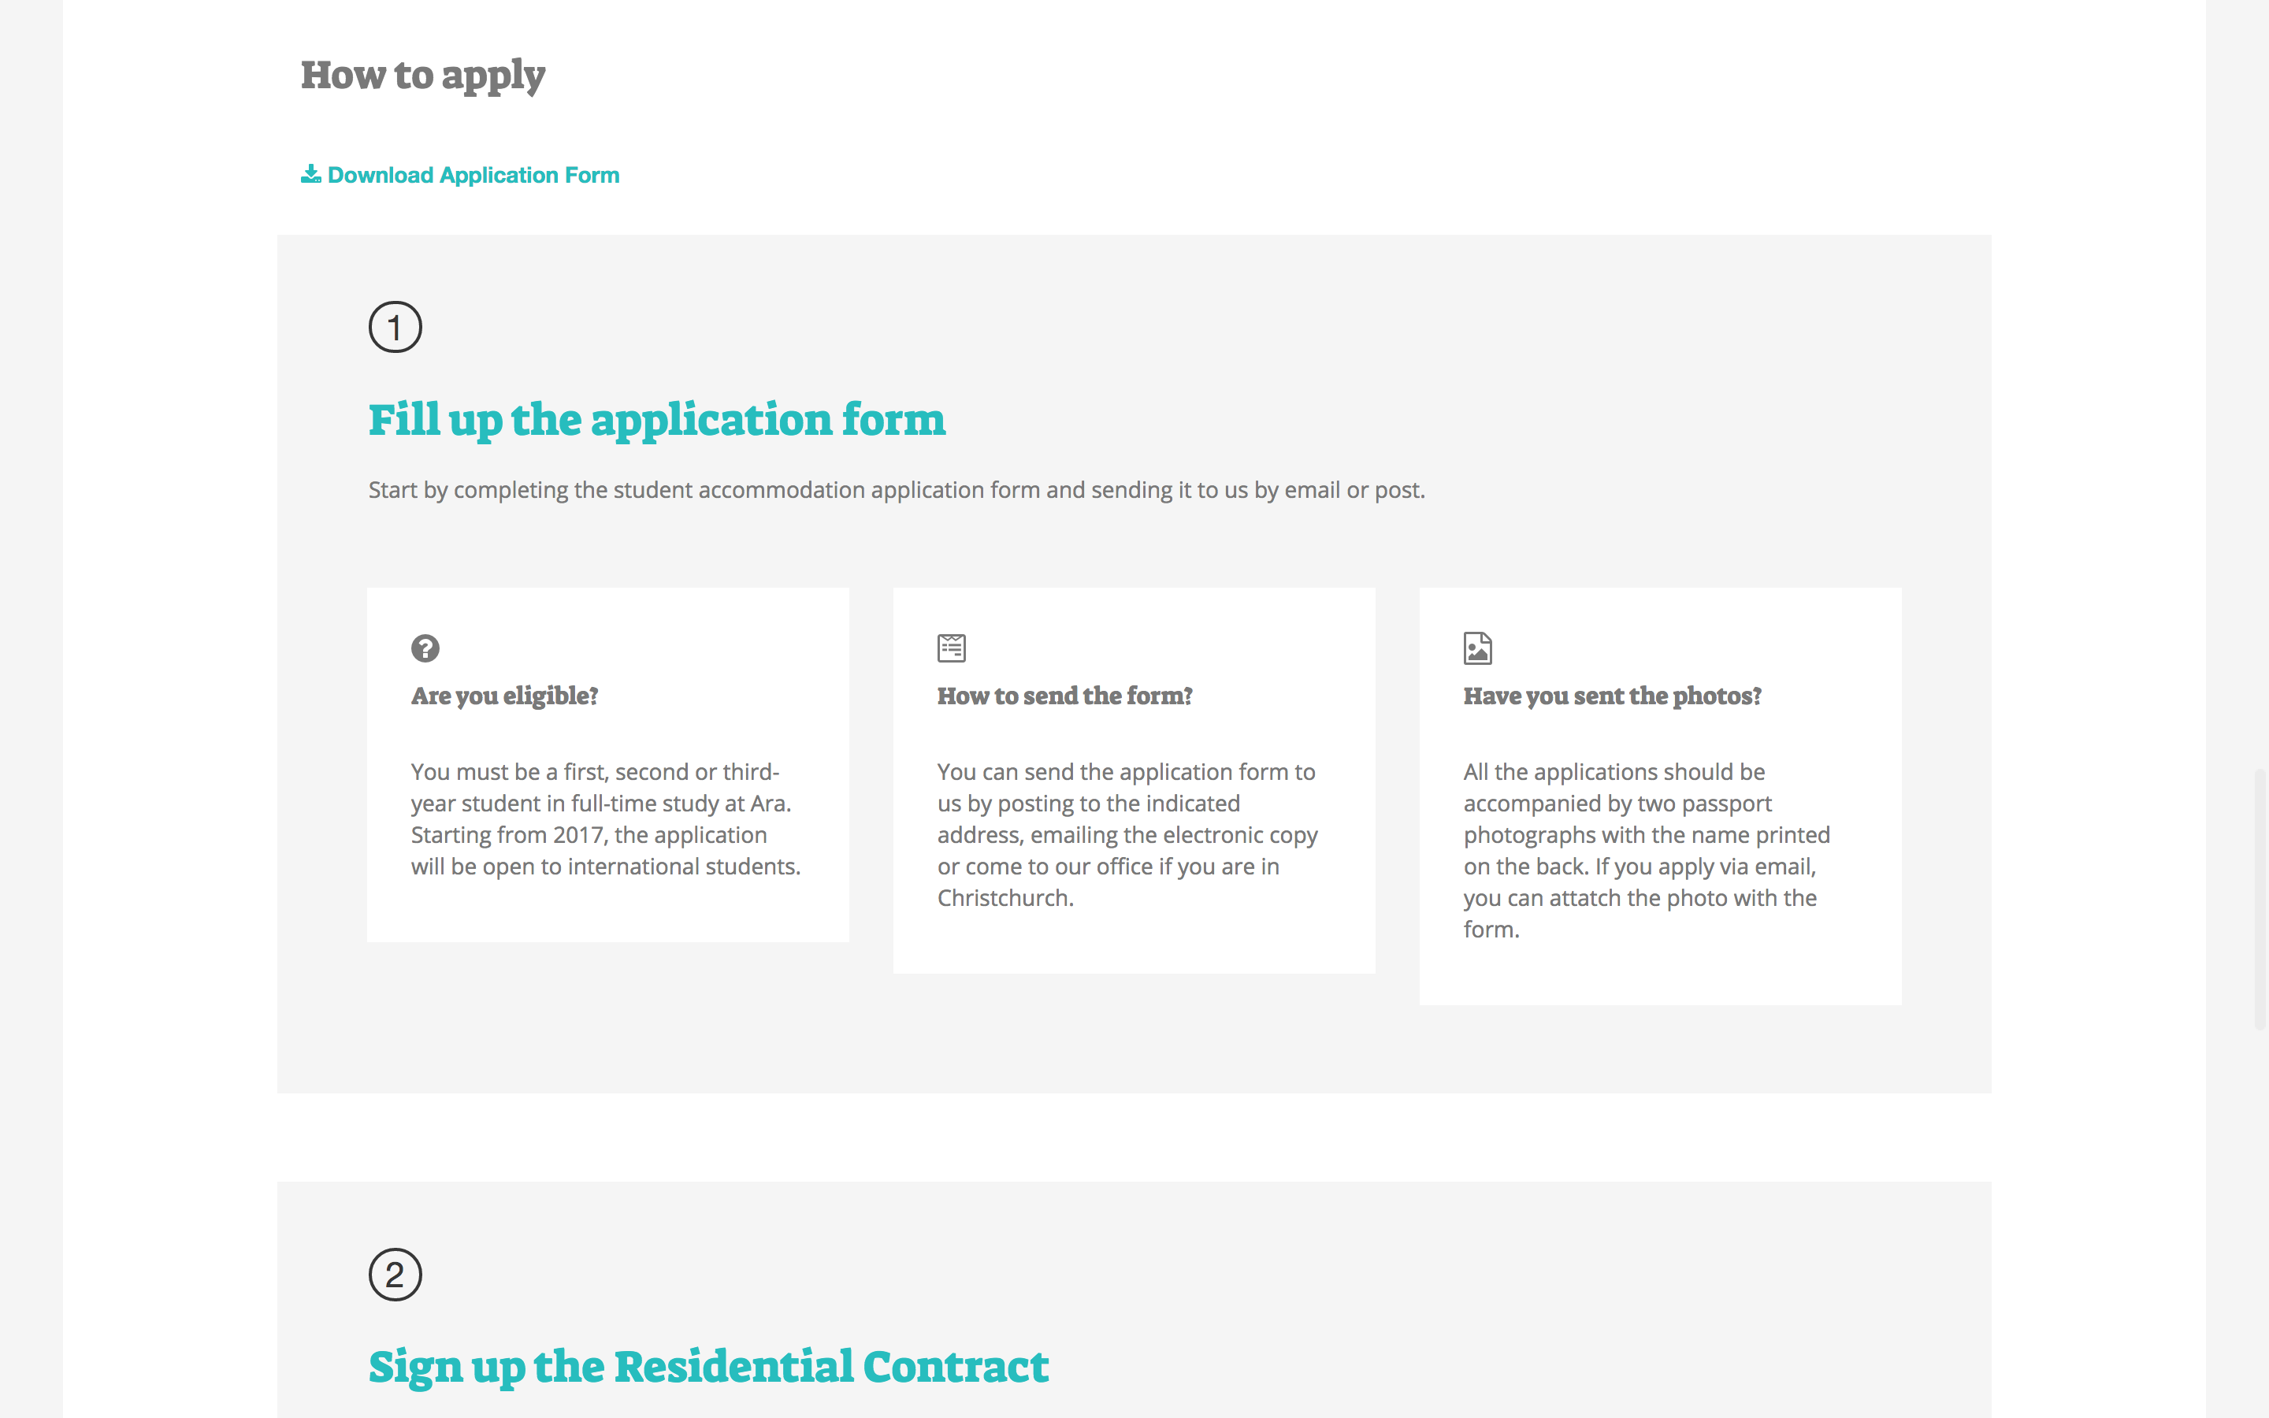Click the photo file icon
This screenshot has width=2269, height=1418.
(1478, 648)
